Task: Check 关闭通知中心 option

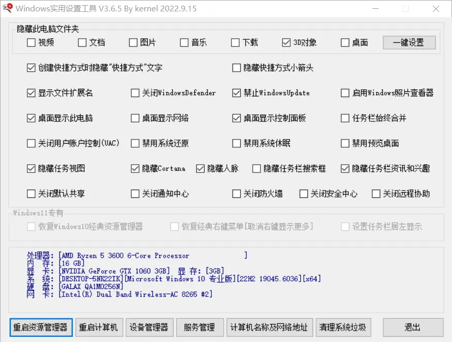Action: coord(135,194)
